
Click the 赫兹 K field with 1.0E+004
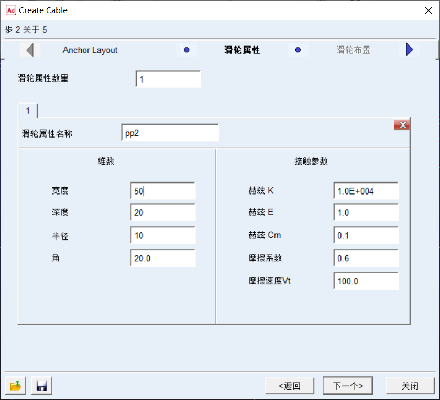coord(366,191)
